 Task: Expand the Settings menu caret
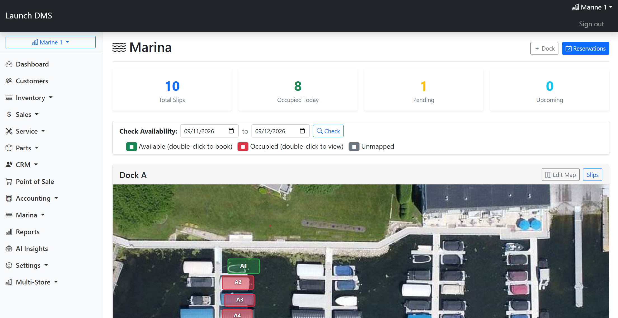coord(46,265)
